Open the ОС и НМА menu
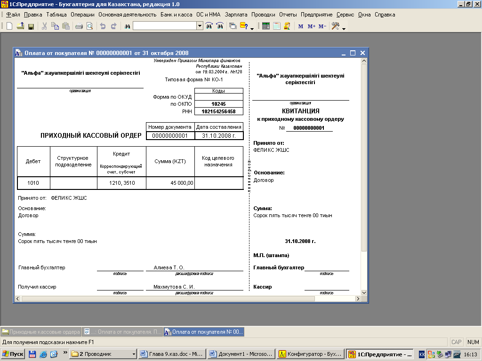Image resolution: width=482 pixels, height=361 pixels. pyautogui.click(x=209, y=15)
